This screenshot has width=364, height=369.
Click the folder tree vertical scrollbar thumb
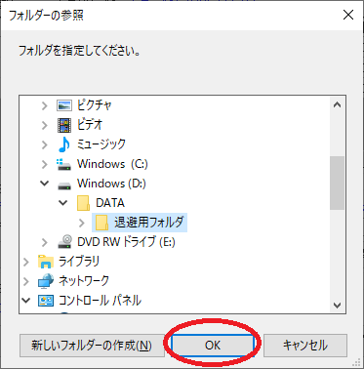click(x=337, y=183)
